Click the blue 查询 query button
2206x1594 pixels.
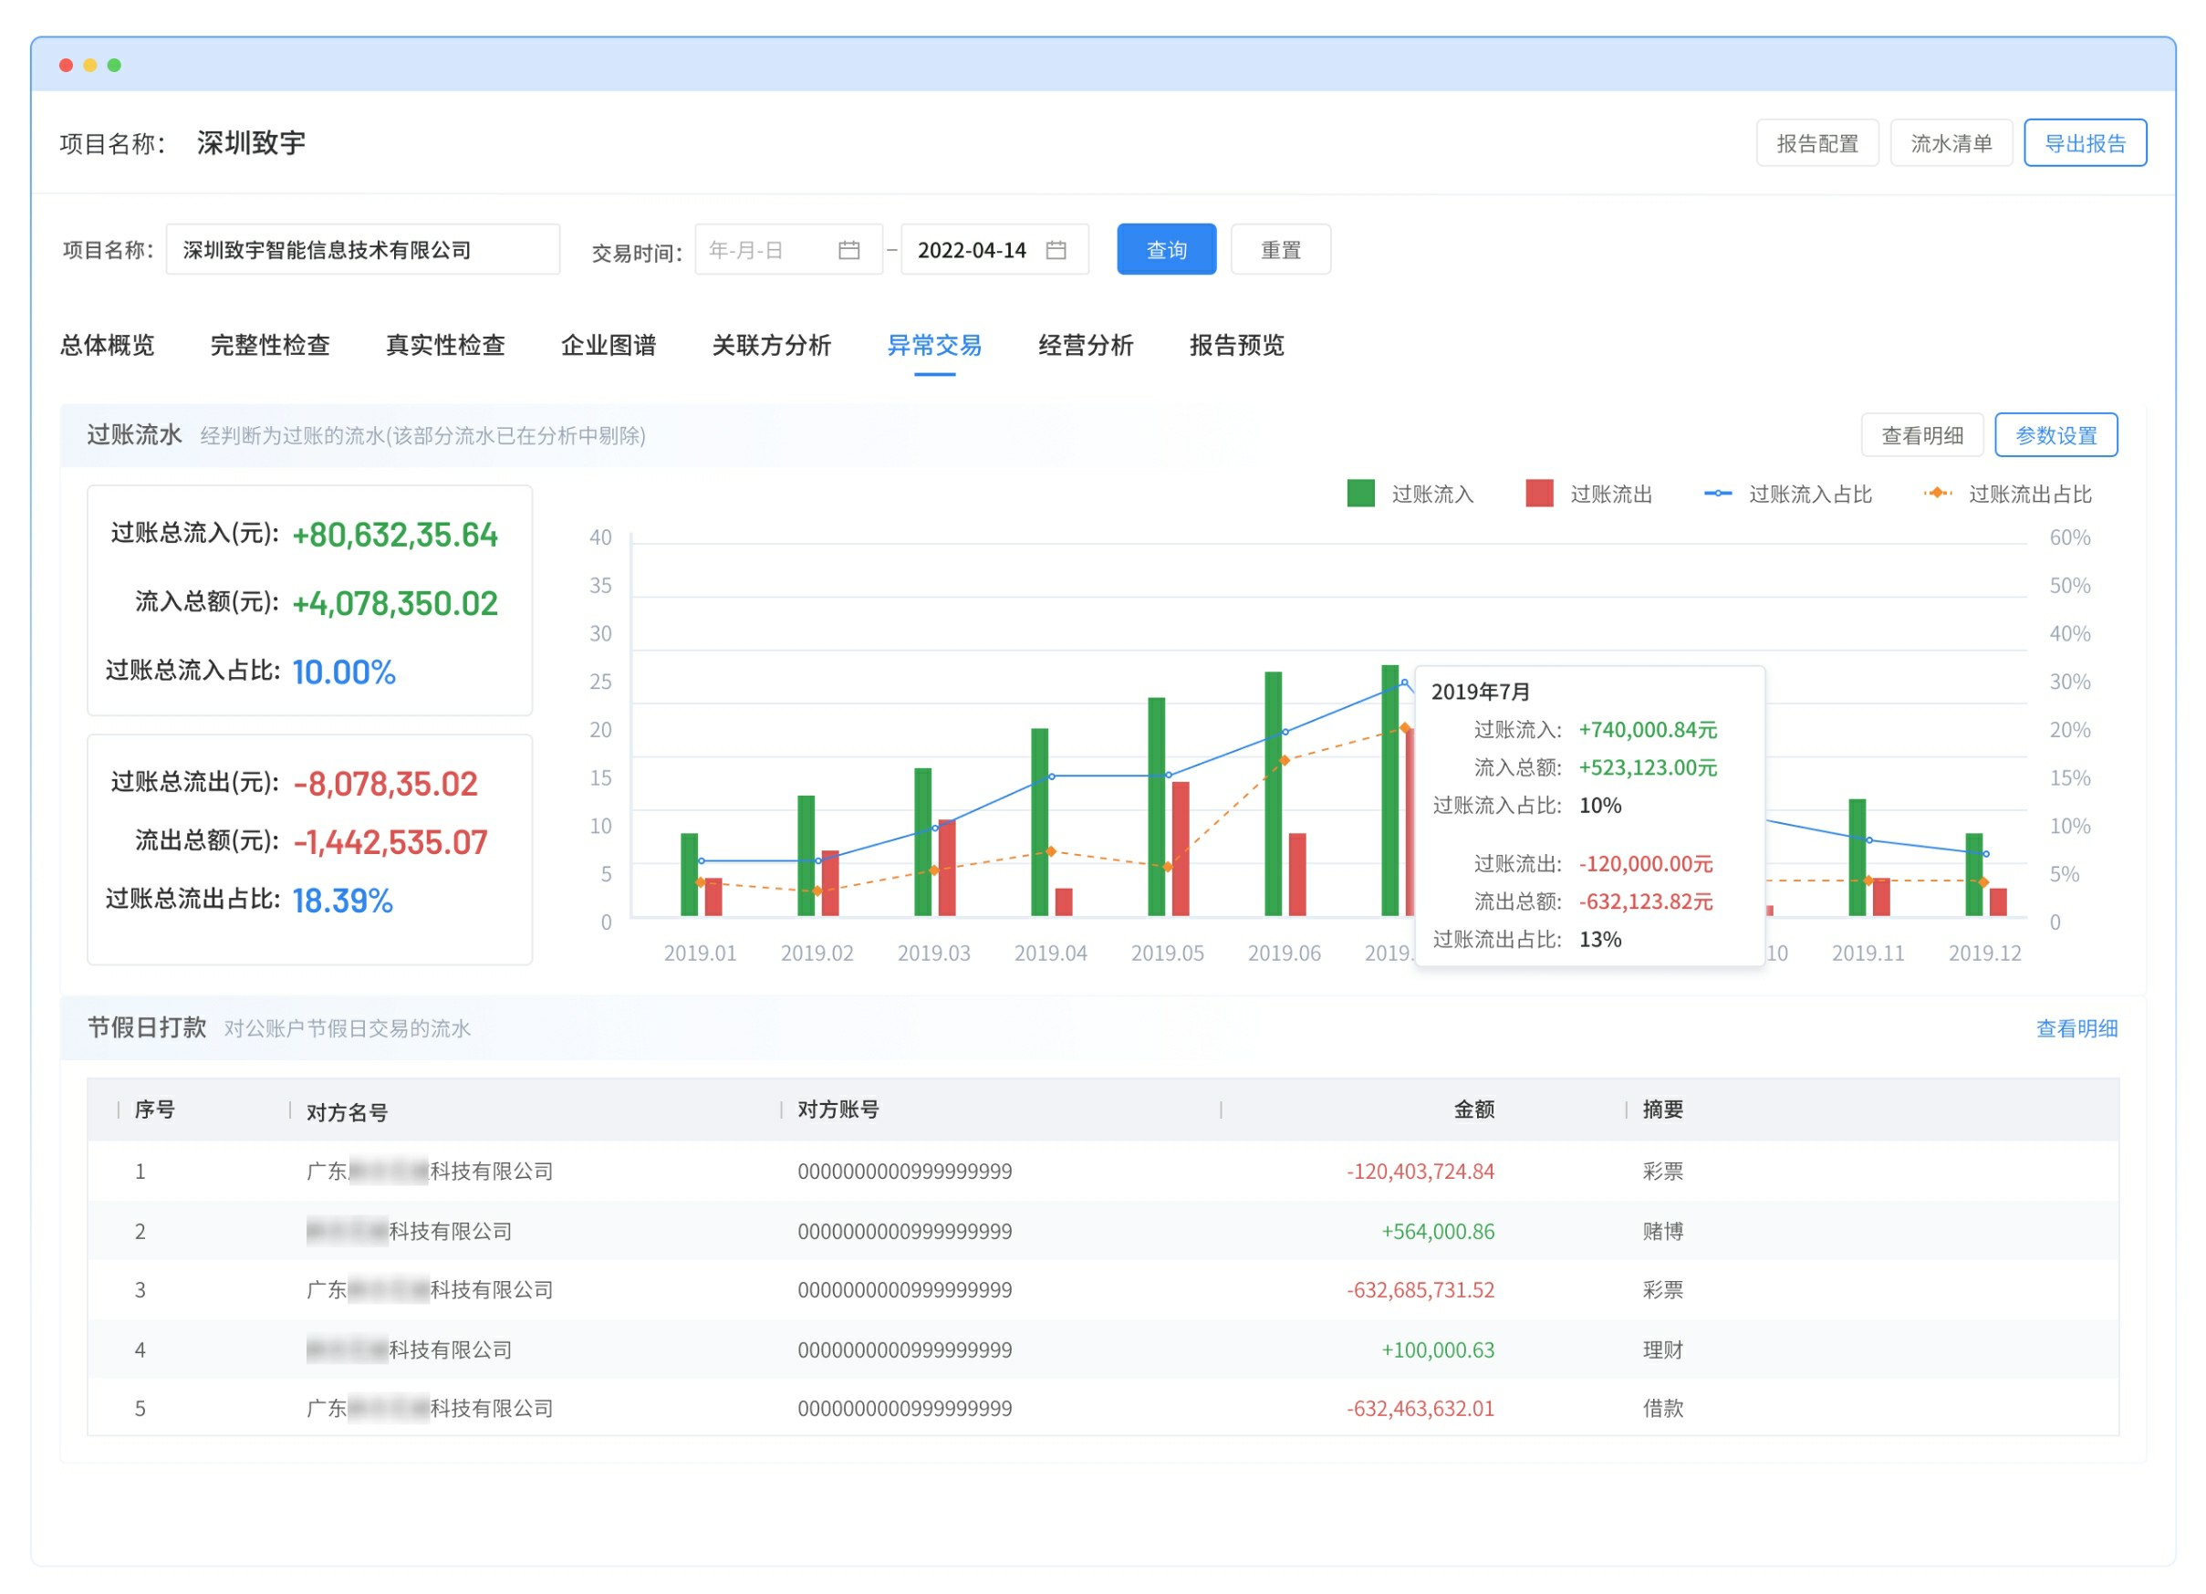point(1166,249)
